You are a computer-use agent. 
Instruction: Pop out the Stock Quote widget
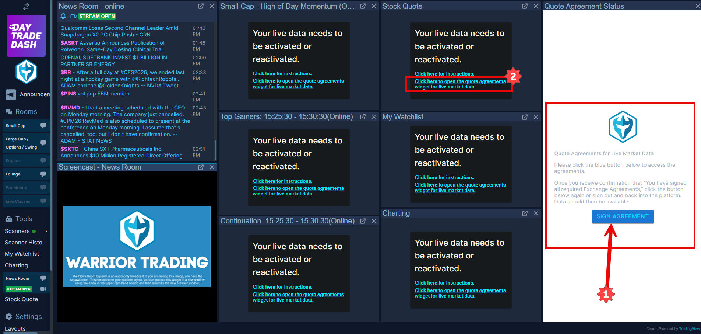tap(525, 6)
